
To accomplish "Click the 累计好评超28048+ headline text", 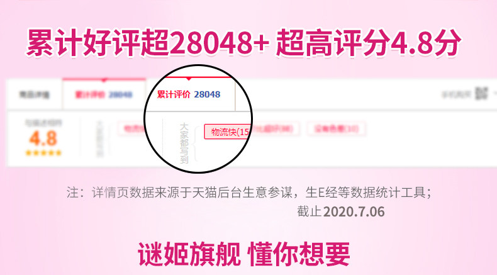I will click(x=148, y=43).
